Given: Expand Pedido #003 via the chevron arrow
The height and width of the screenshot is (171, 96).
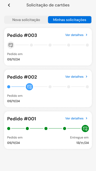Looking at the screenshot, I should 87,35.
